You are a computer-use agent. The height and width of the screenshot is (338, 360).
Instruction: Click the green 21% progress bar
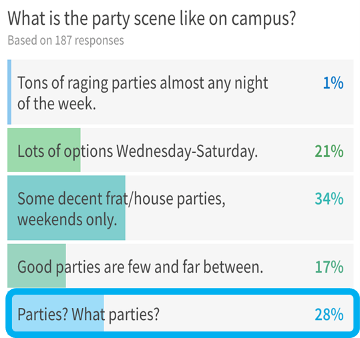pos(44,150)
